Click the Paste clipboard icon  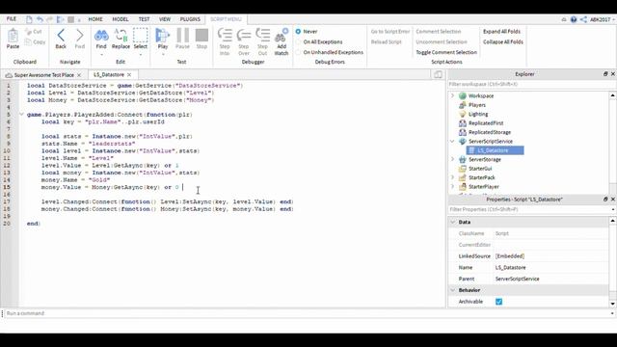[13, 36]
